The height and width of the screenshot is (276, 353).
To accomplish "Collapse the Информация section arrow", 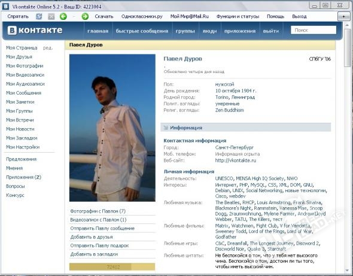I will click(166, 128).
